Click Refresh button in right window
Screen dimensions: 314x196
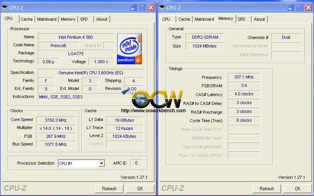tap(267, 189)
